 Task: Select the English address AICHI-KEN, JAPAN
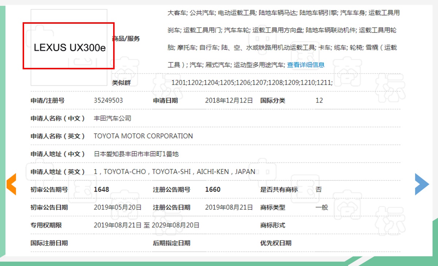pyautogui.click(x=226, y=171)
